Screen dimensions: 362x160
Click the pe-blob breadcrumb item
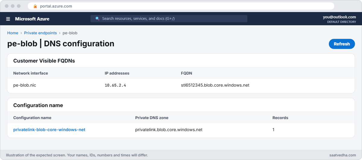70,33
